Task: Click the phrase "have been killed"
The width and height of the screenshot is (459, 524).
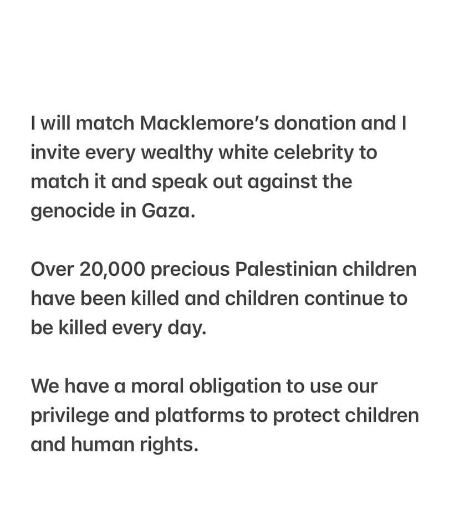Action: [105, 299]
